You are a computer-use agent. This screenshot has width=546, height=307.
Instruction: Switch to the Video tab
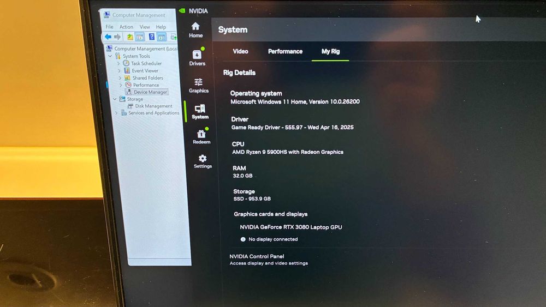click(x=240, y=51)
